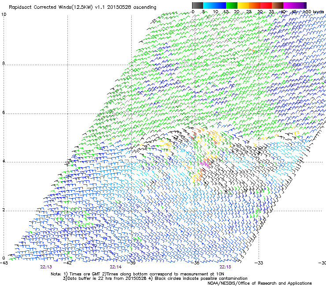Viewport: 326px width, 286px height.
Task: Click the lone orange wind barb near latitude 8.5
Action: click(x=252, y=51)
